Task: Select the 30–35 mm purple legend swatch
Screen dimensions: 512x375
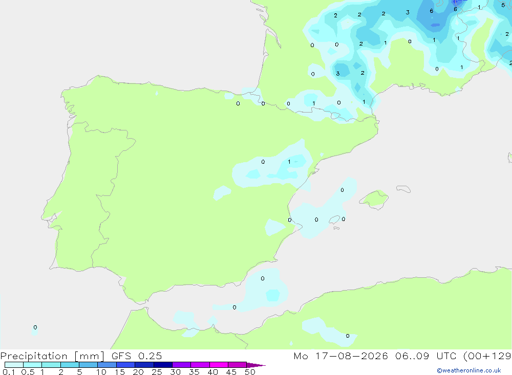Action: click(182, 365)
